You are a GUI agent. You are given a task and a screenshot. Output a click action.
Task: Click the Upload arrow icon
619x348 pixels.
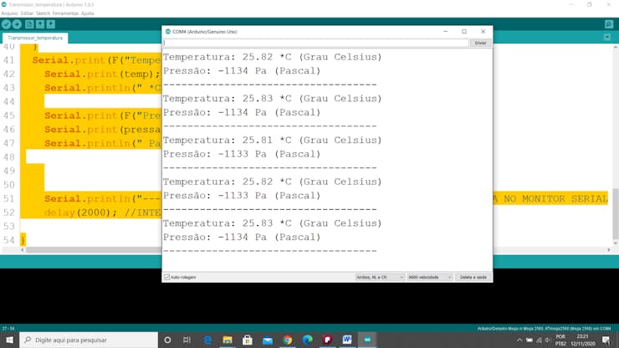[18, 24]
